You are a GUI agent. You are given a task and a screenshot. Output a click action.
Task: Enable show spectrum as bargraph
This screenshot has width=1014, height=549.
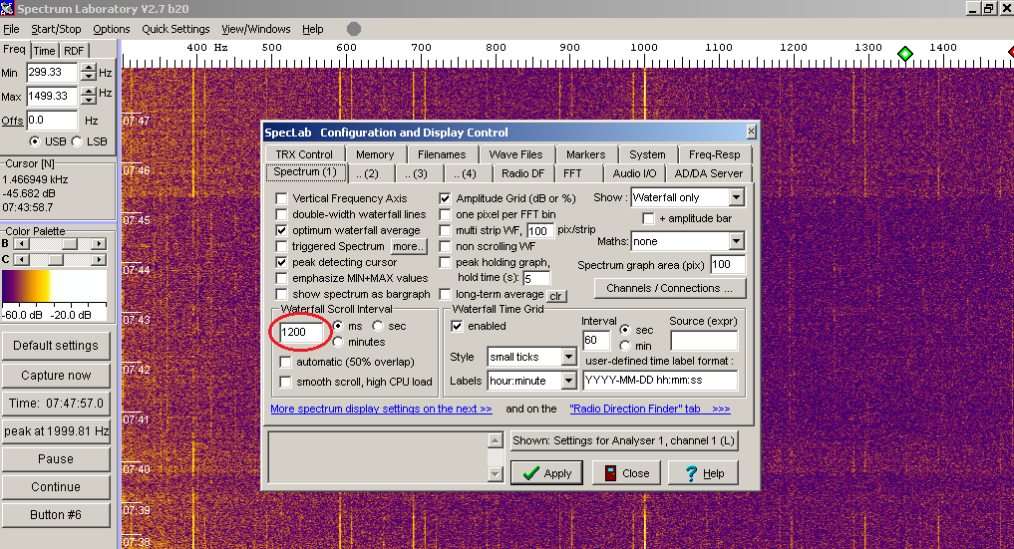pyautogui.click(x=281, y=294)
